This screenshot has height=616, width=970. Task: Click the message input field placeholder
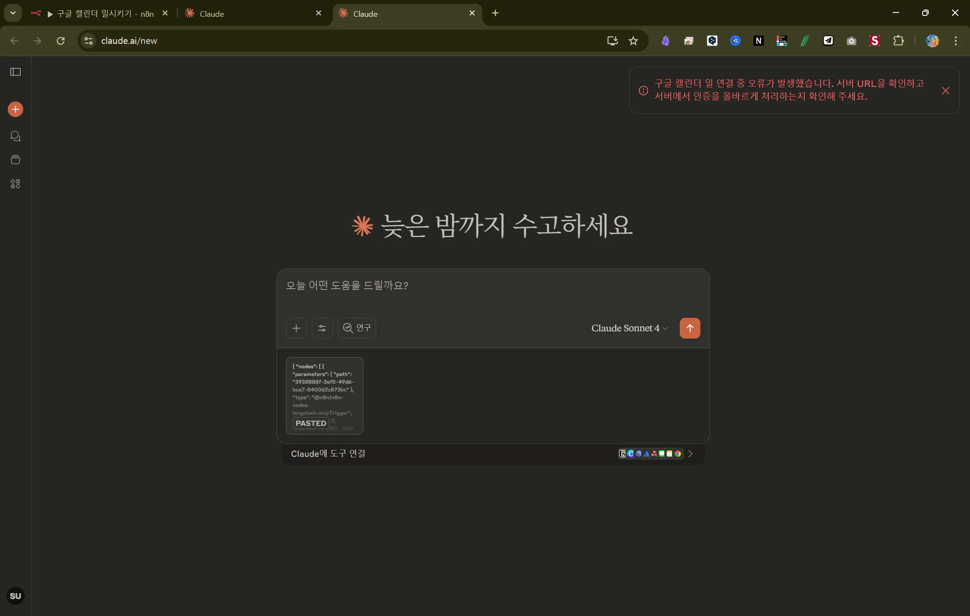coord(347,285)
